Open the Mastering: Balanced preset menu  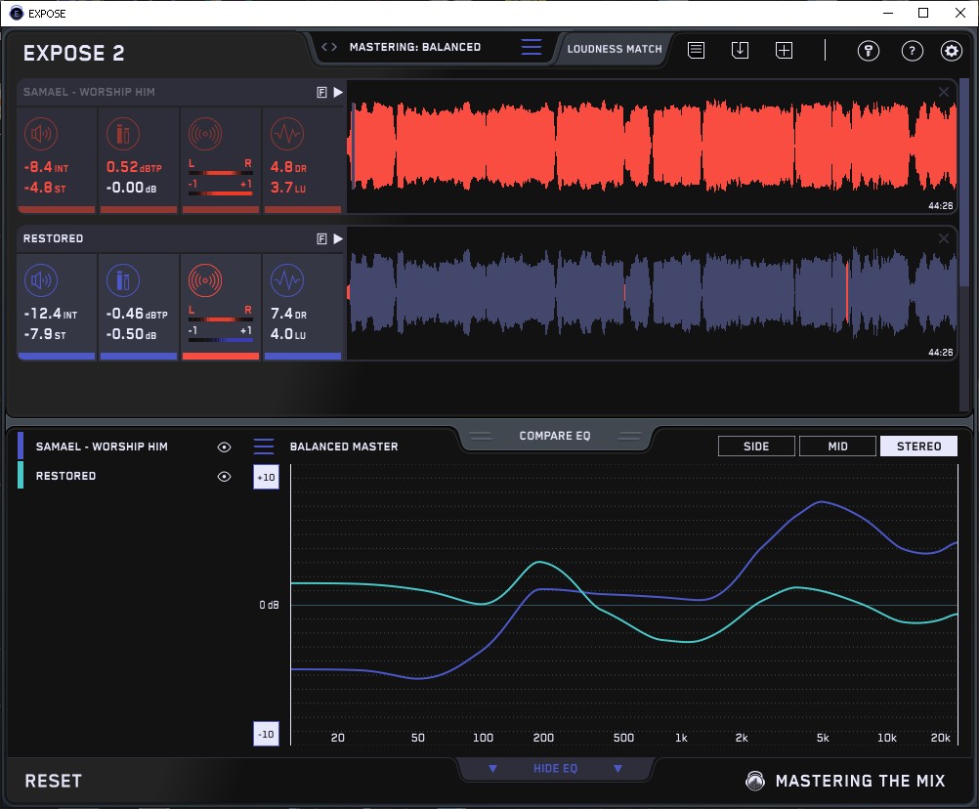[x=415, y=47]
